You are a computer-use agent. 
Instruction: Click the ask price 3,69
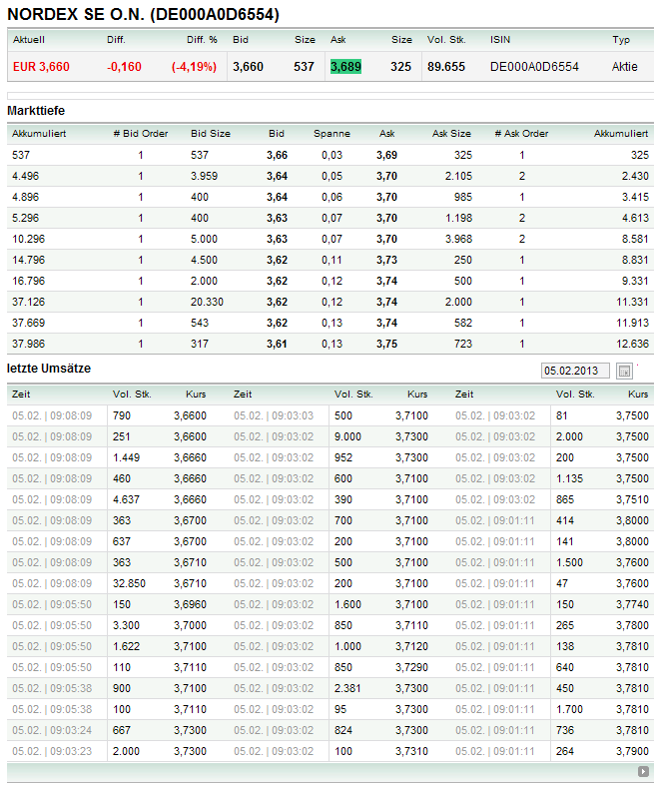click(x=387, y=155)
